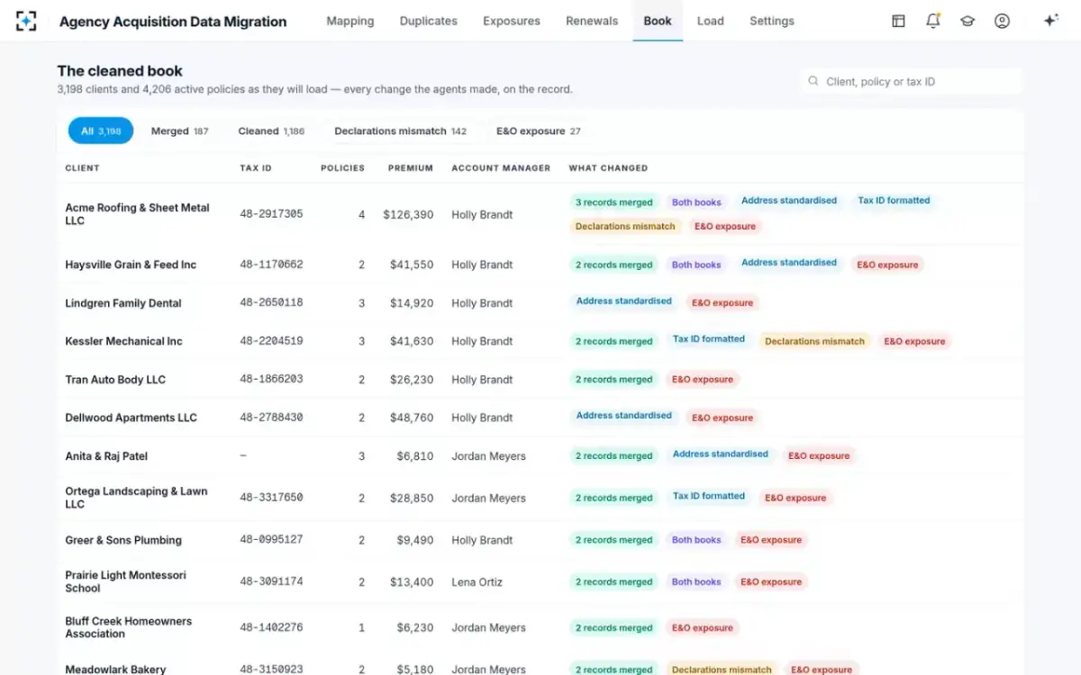Screen dimensions: 1081x675
Task: Switch to the Duplicates tab
Action: point(429,21)
